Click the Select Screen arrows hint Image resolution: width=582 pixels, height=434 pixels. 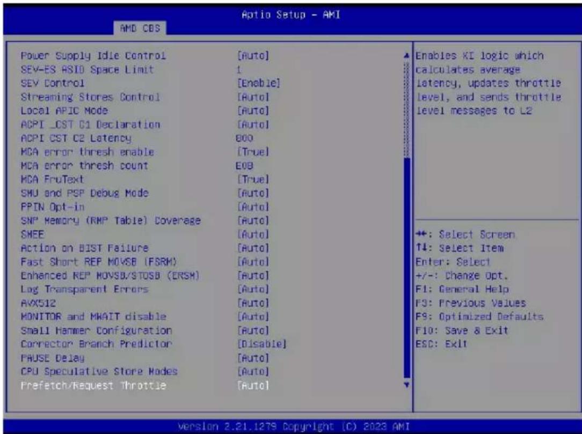pos(465,234)
